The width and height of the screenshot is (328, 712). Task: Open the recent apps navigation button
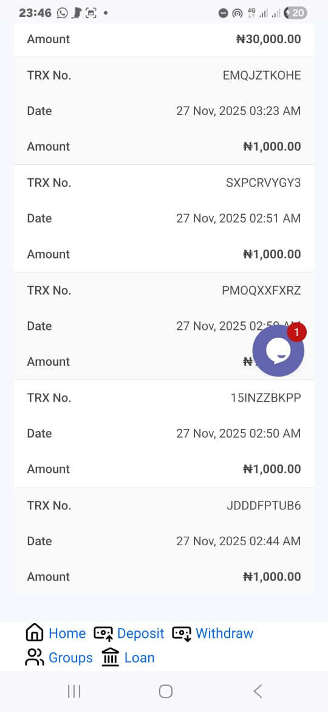(74, 691)
